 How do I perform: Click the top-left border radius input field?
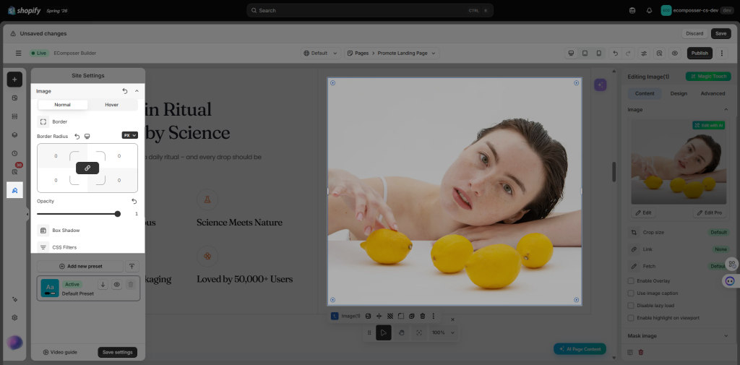(56, 156)
